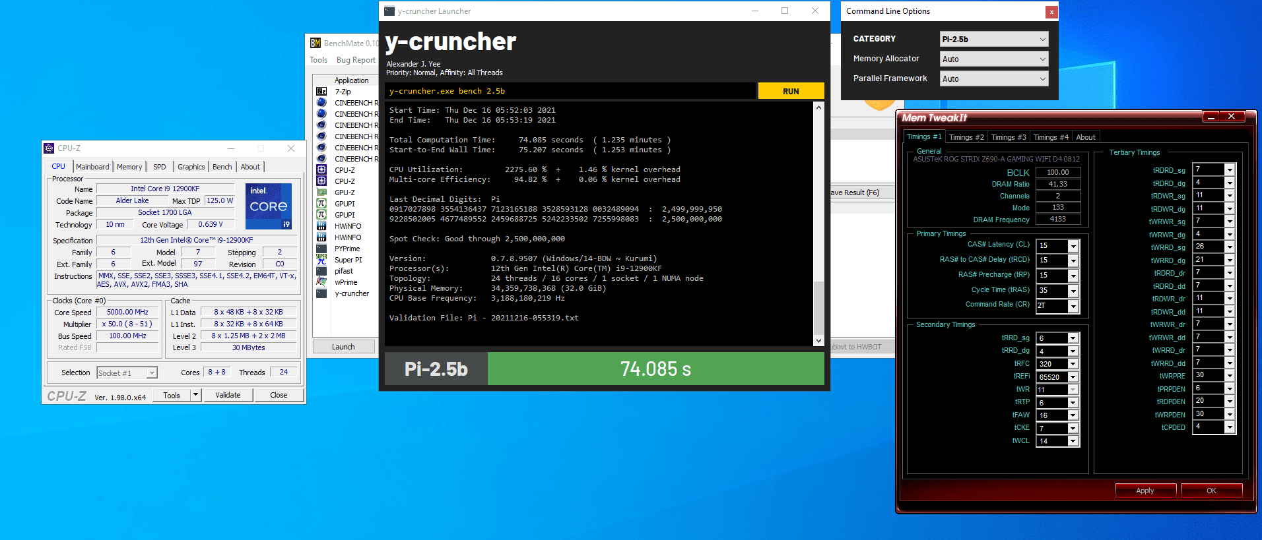
Task: Click the CPU-Z title bar app icon
Action: click(49, 148)
